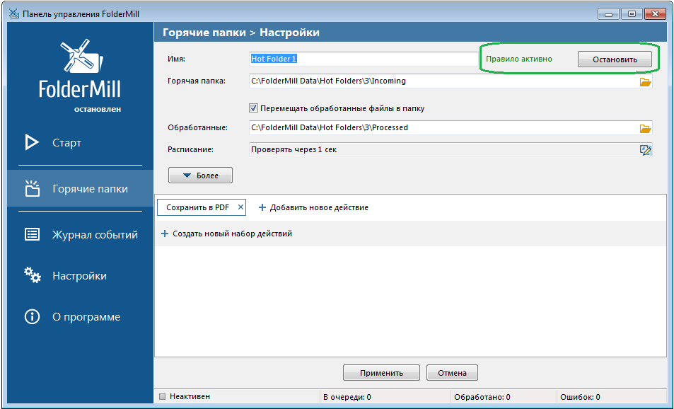Click 'Создать новый набор действий' link
Image resolution: width=674 pixels, height=409 pixels.
(232, 234)
